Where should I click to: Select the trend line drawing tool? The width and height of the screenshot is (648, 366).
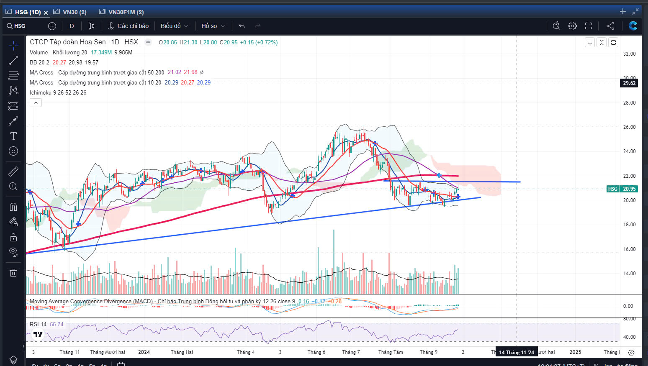tap(13, 61)
